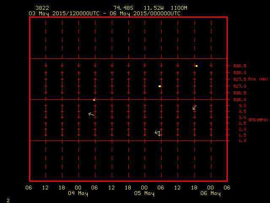Click the frame number 2 at bottom left
The width and height of the screenshot is (270, 203).
[8, 200]
